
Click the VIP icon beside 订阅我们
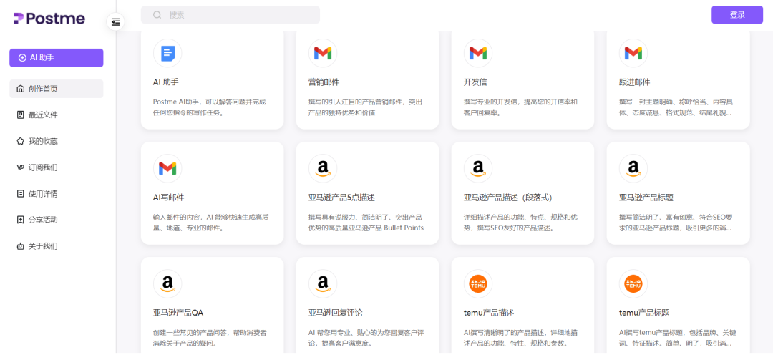coord(20,167)
